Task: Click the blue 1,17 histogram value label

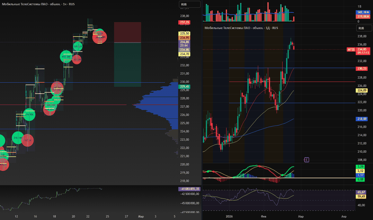Action: tap(360, 175)
